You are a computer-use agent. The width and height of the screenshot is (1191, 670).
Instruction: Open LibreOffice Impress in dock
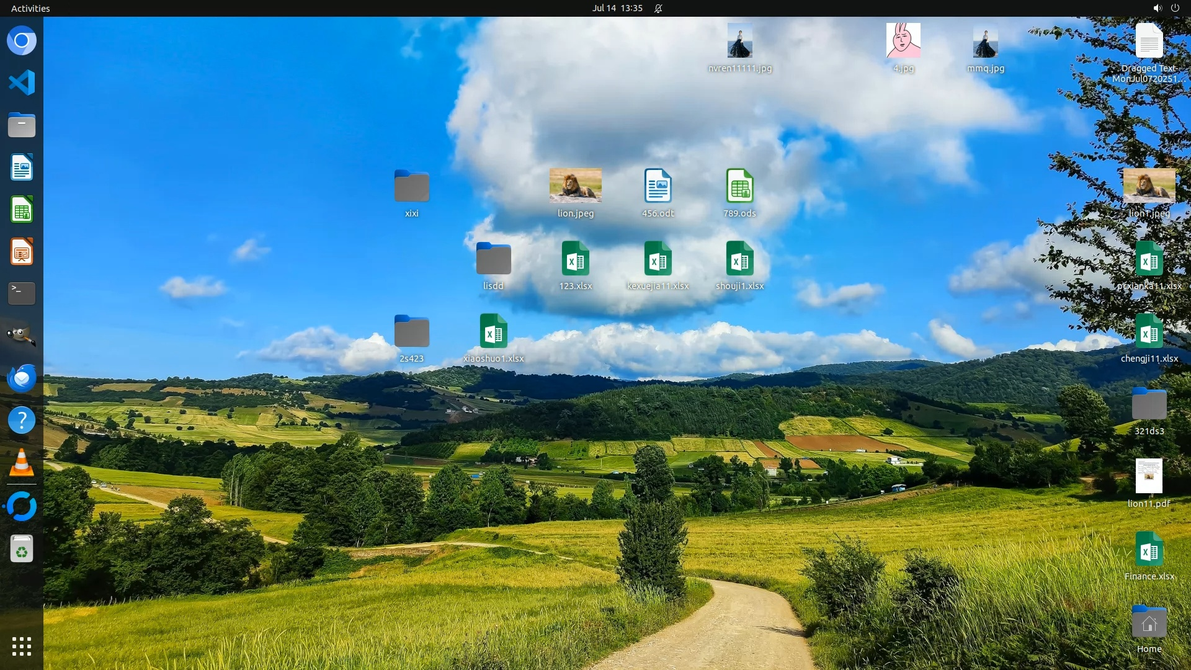(22, 252)
